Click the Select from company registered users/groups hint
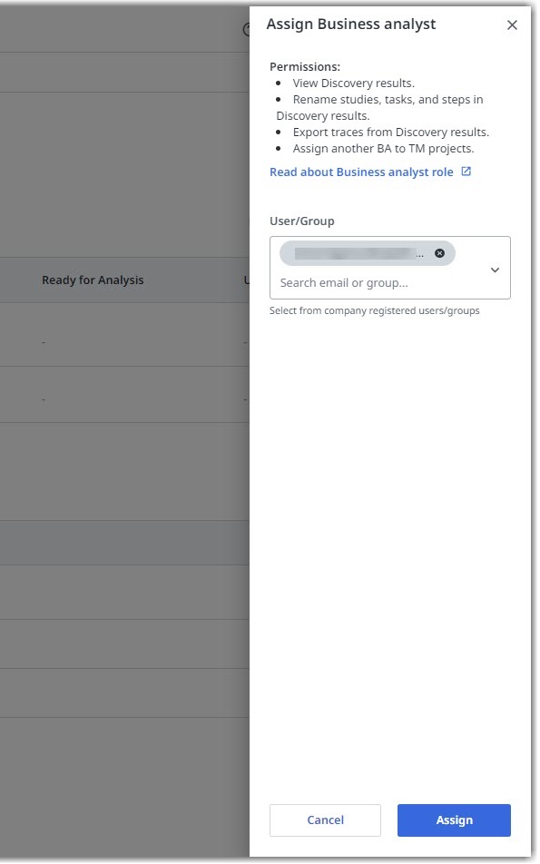540x864 pixels. pyautogui.click(x=374, y=310)
